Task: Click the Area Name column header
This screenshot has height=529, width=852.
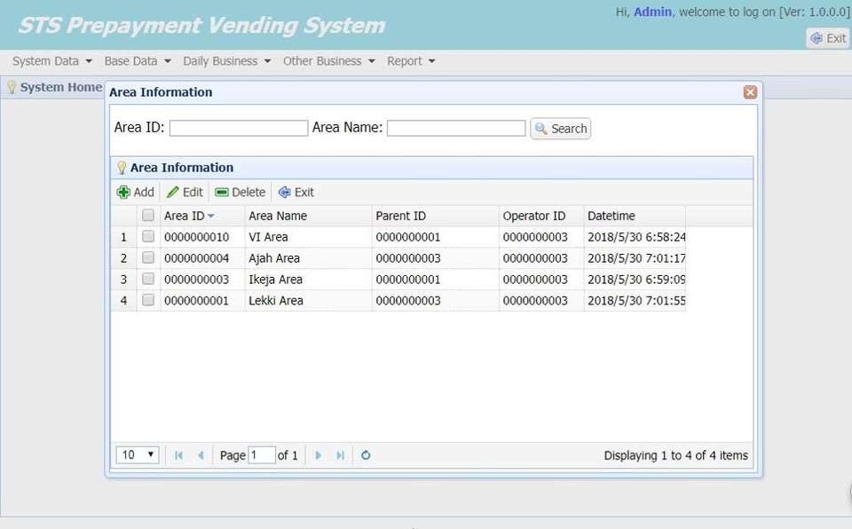Action: (309, 216)
